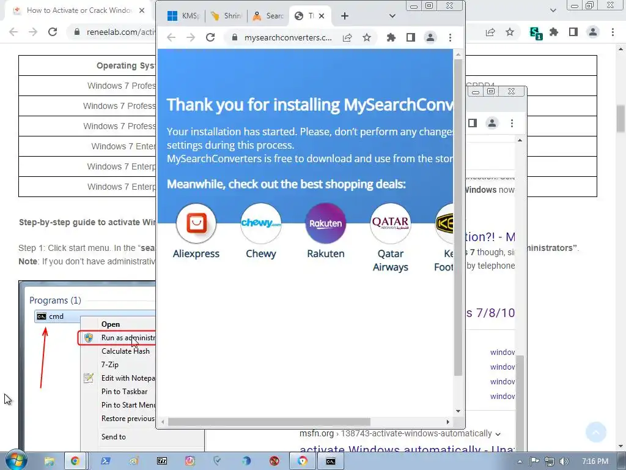
Task: Reload the reneelab page
Action: click(x=53, y=32)
